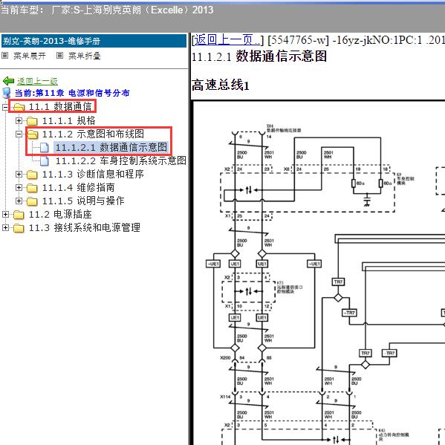The image size is (445, 445).
Task: Click the page icon for 11.1.2.1 数据通信示意图
Action: (x=45, y=147)
